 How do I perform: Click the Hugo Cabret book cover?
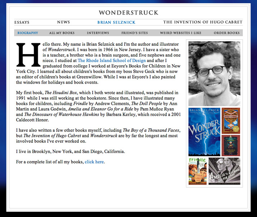pos(231,121)
